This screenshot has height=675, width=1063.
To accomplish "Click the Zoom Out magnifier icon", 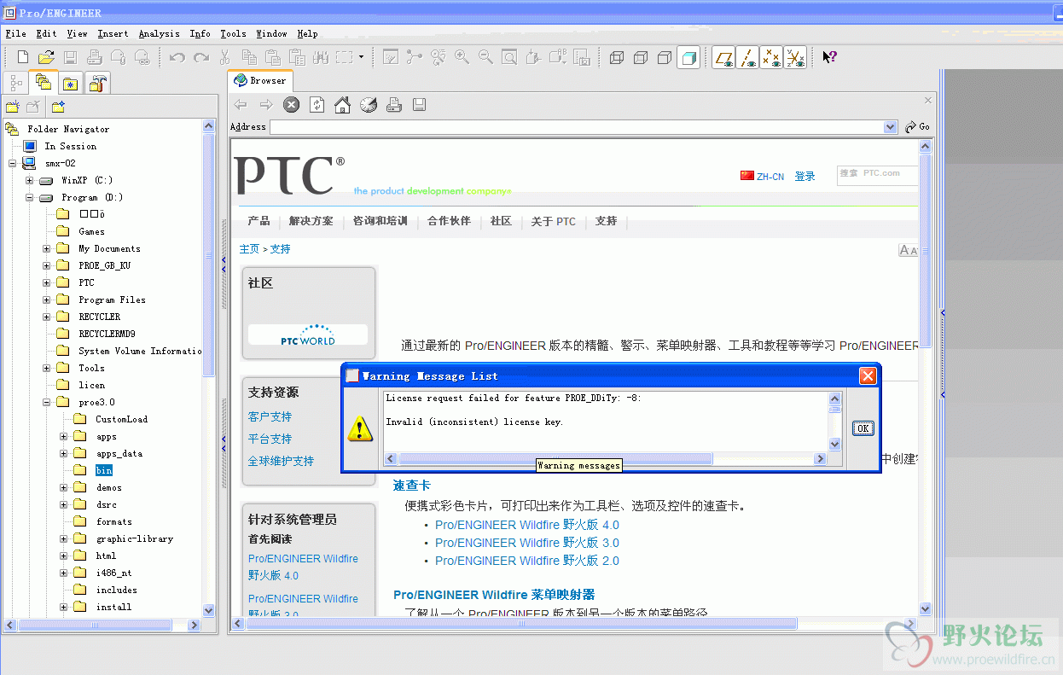I will [485, 57].
